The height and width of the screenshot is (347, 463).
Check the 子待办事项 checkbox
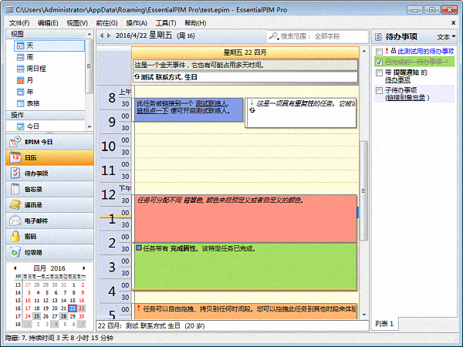click(379, 90)
